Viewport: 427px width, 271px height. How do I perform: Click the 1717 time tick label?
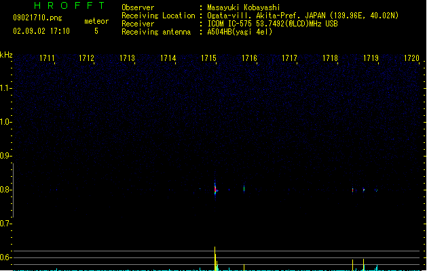point(289,58)
